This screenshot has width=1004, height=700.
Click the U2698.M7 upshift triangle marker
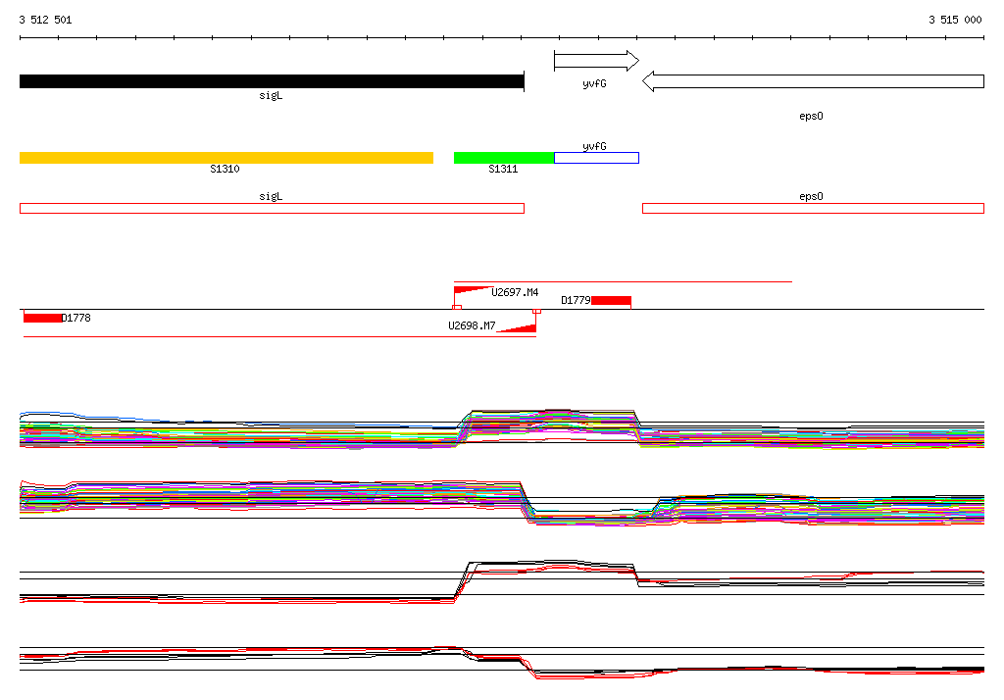517,328
